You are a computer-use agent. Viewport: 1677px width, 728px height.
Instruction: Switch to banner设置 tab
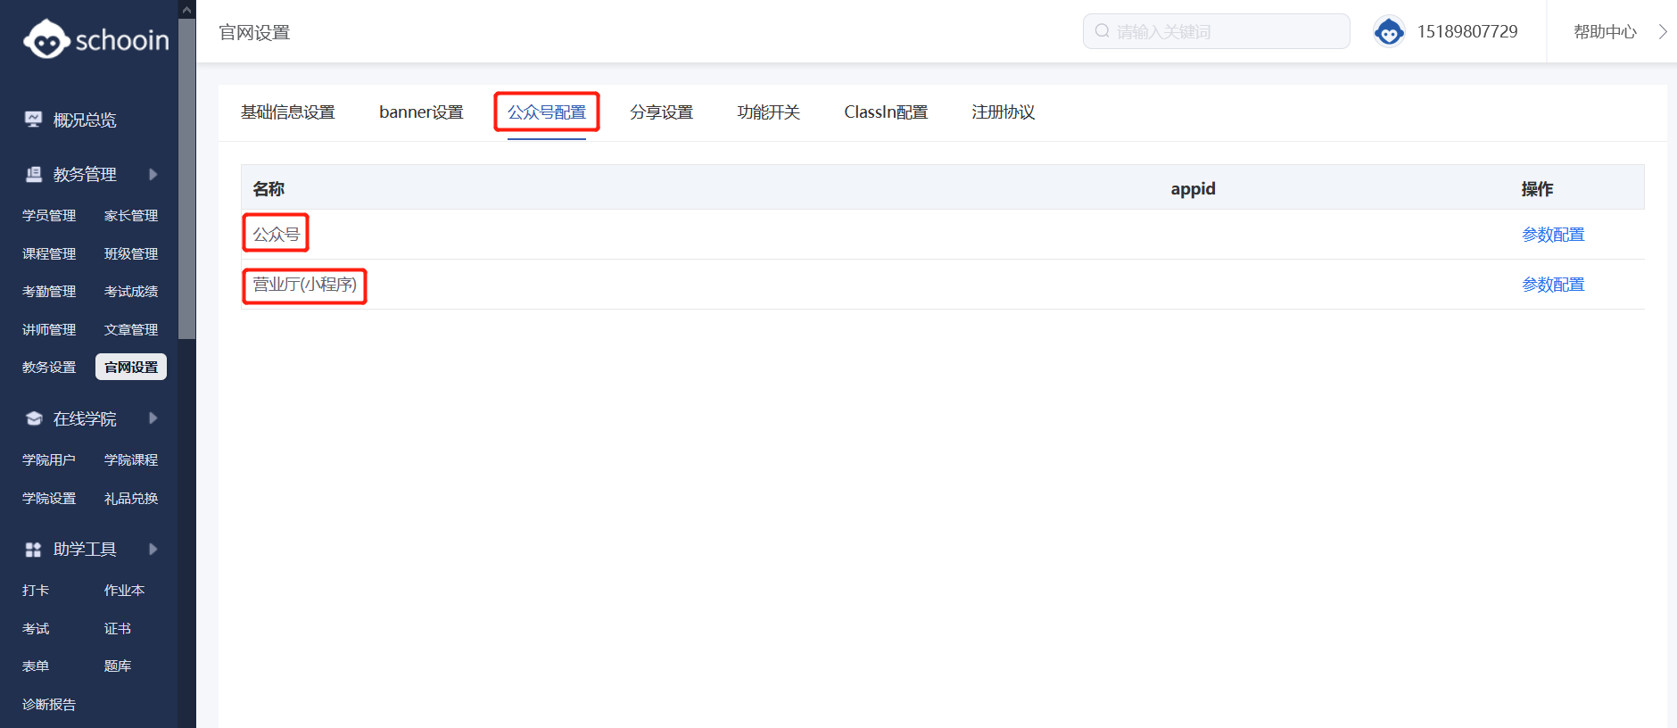421,112
